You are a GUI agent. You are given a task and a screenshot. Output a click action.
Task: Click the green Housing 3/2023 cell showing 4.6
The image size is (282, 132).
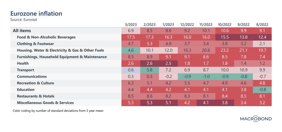tap(131, 50)
